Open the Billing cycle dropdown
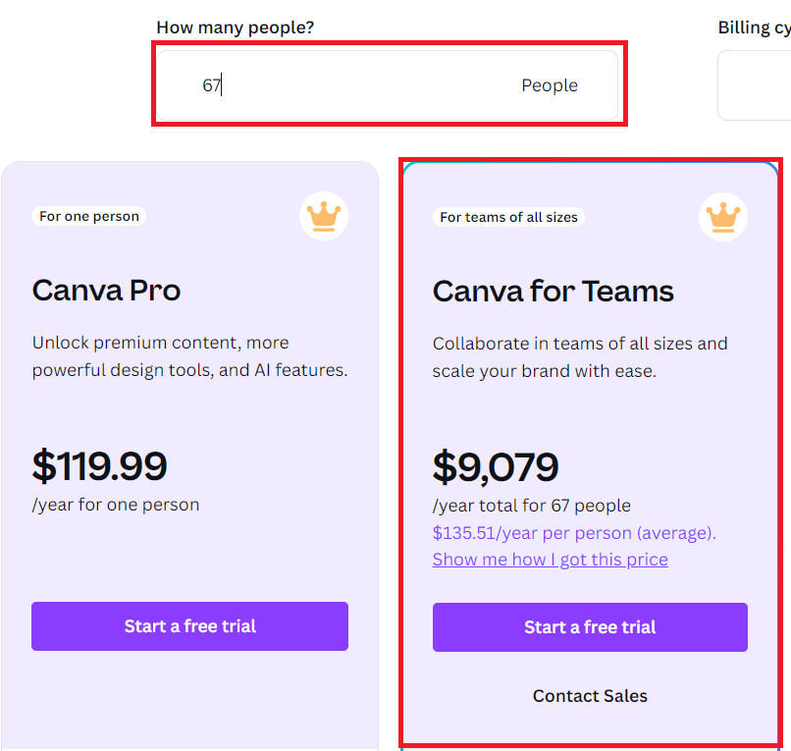The width and height of the screenshot is (791, 751). (755, 85)
